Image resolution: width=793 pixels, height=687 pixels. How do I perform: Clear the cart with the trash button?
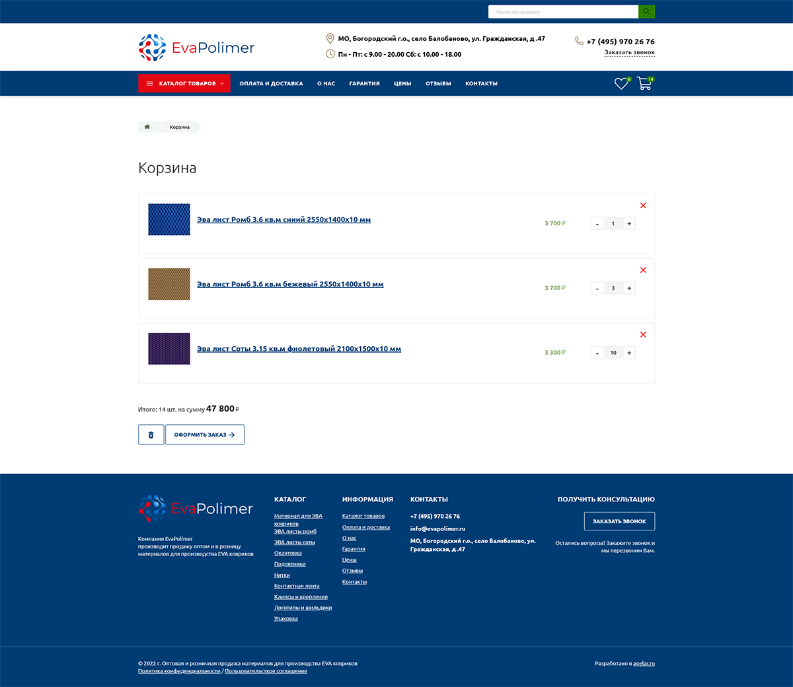151,435
